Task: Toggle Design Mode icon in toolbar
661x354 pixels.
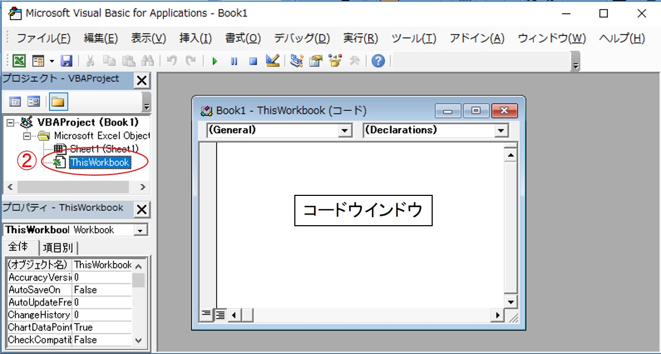Action: click(272, 61)
